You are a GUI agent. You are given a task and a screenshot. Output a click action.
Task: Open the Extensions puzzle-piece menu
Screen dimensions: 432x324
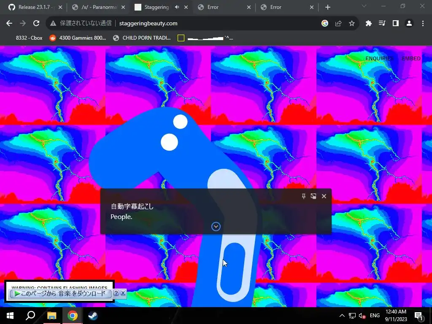tap(368, 24)
